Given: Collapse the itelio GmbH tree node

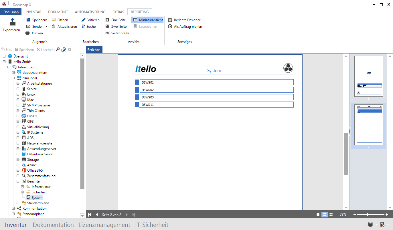Looking at the screenshot, I should pos(4,62).
